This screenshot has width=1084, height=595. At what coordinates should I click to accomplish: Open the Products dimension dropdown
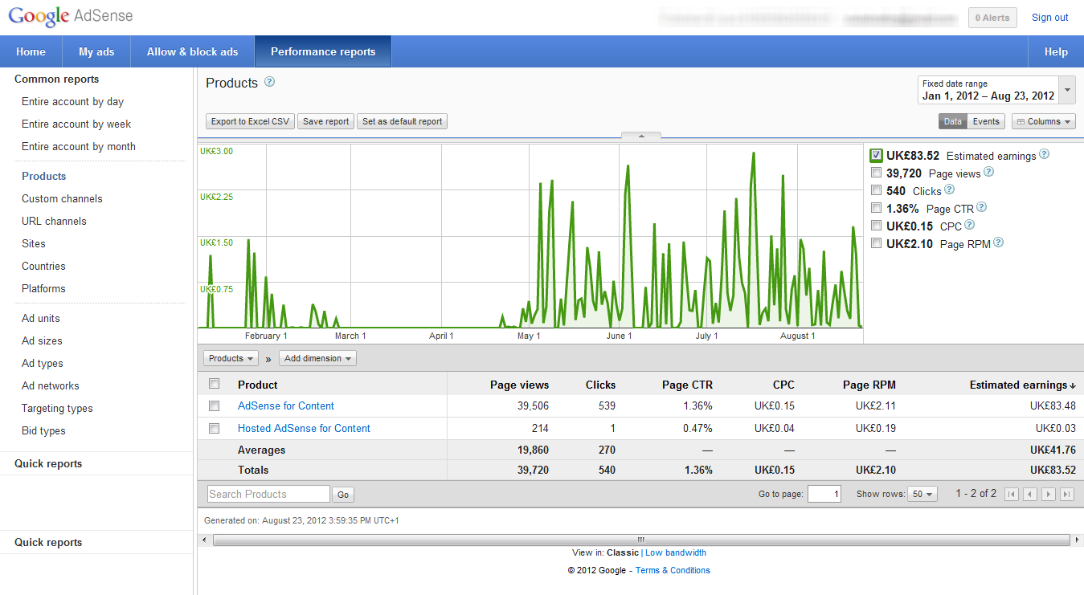point(231,358)
